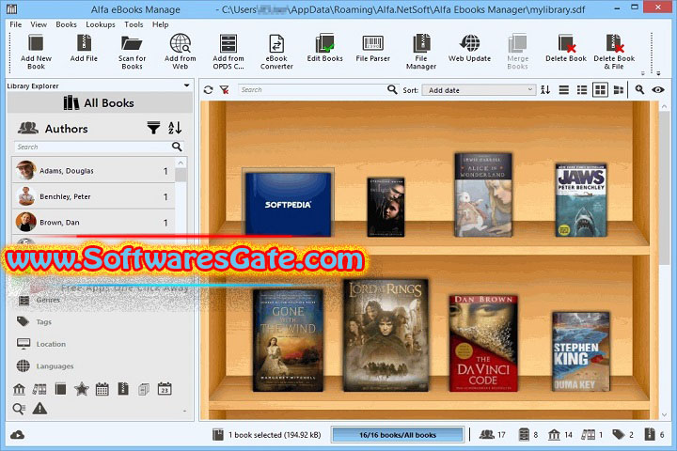Click the warning triangle icon in sidebar
This screenshot has width=677, height=451.
(39, 409)
